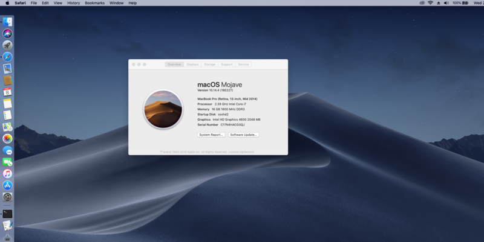Open Notes app from the Dock
484x242 pixels.
(7, 103)
